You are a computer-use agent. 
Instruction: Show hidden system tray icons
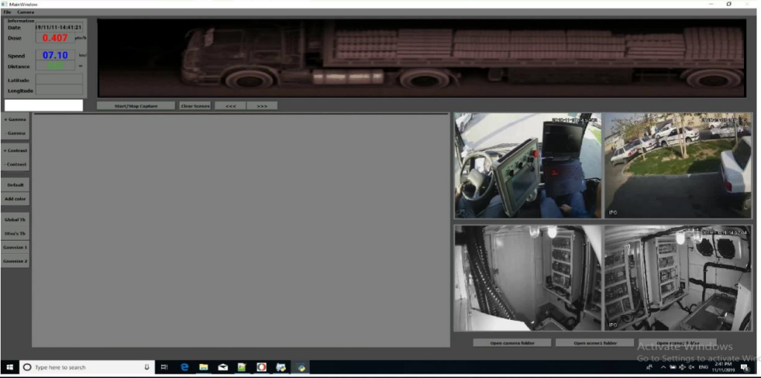(663, 367)
